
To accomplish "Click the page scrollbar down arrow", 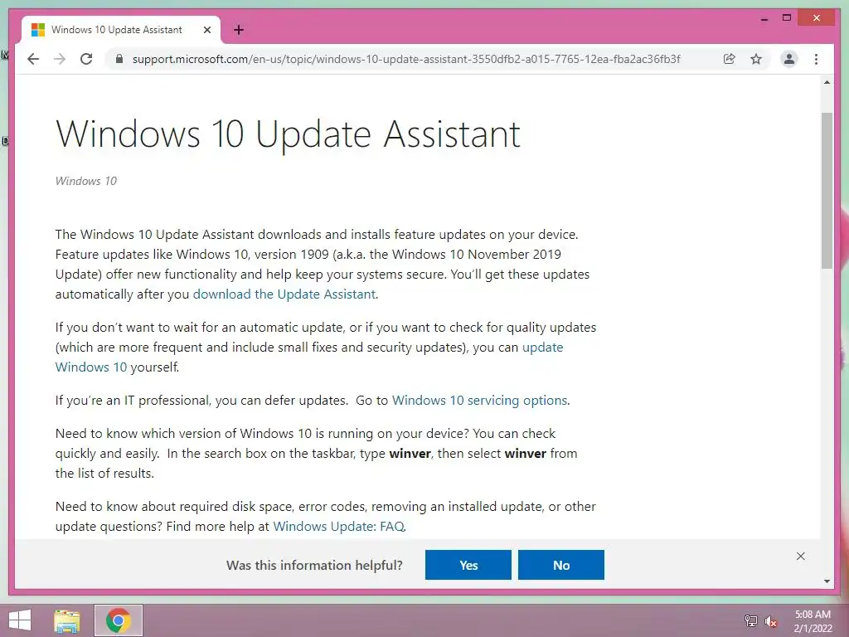I will click(x=827, y=581).
